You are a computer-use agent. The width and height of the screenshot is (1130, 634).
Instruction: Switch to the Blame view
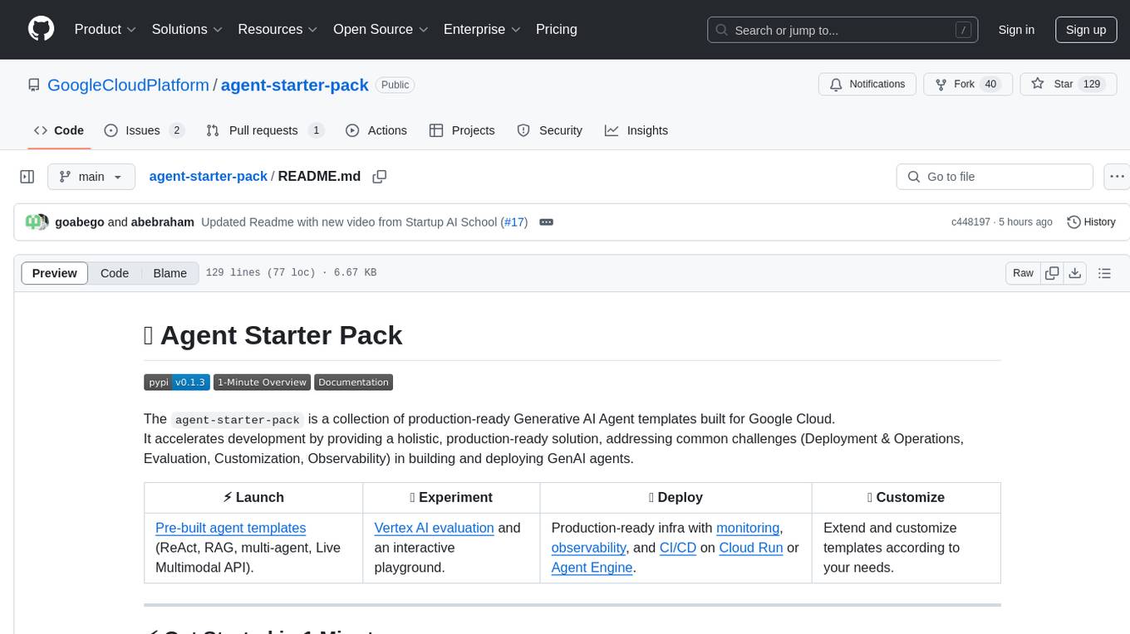click(170, 273)
